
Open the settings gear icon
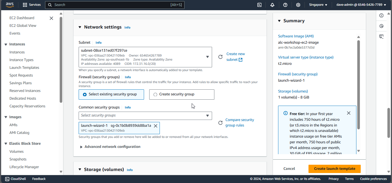click(298, 5)
